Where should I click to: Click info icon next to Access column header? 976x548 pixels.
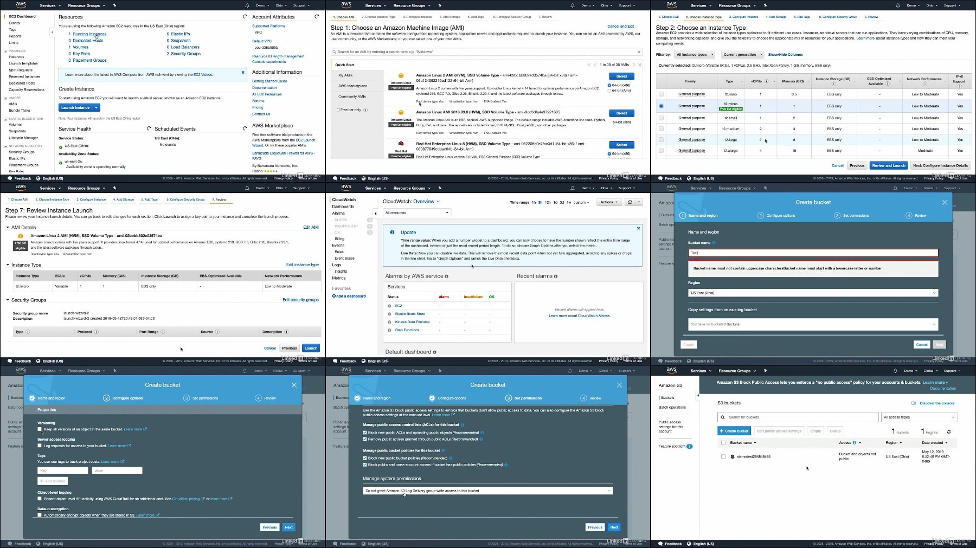click(855, 443)
